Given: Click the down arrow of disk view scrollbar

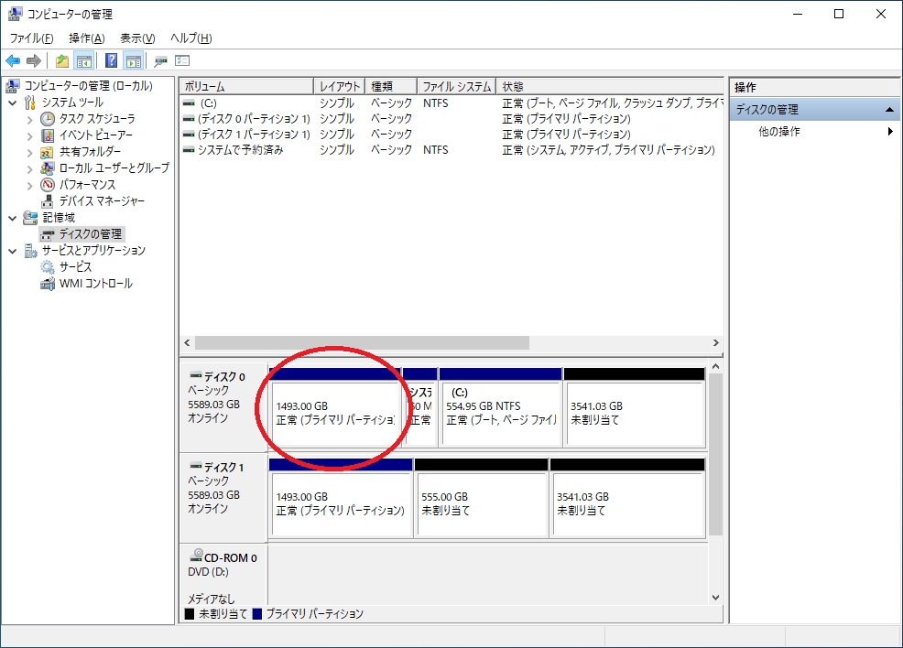Looking at the screenshot, I should tap(715, 598).
